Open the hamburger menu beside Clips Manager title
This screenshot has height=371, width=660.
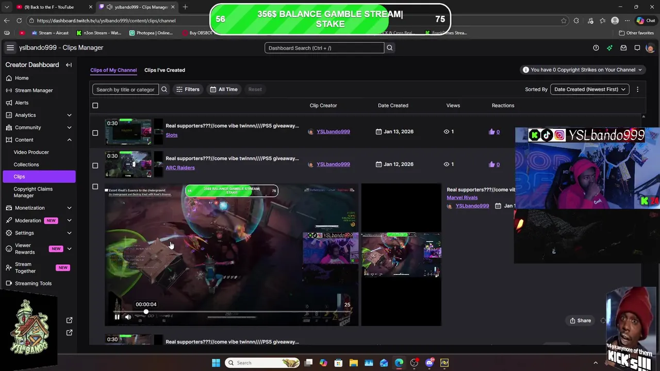[10, 47]
